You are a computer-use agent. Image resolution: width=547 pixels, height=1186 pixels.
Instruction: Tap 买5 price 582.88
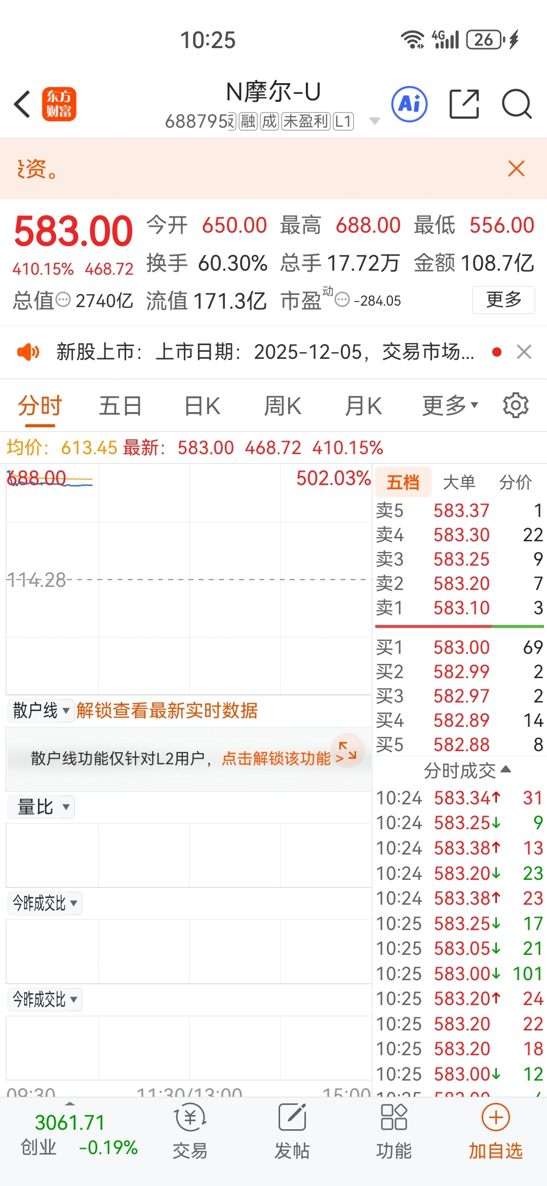click(x=461, y=745)
